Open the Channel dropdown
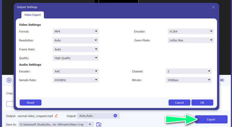The height and width of the screenshot is (127, 232). tap(189, 71)
